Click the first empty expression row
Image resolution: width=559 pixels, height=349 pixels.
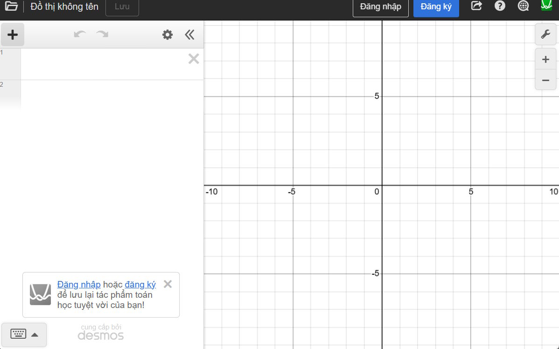click(107, 63)
